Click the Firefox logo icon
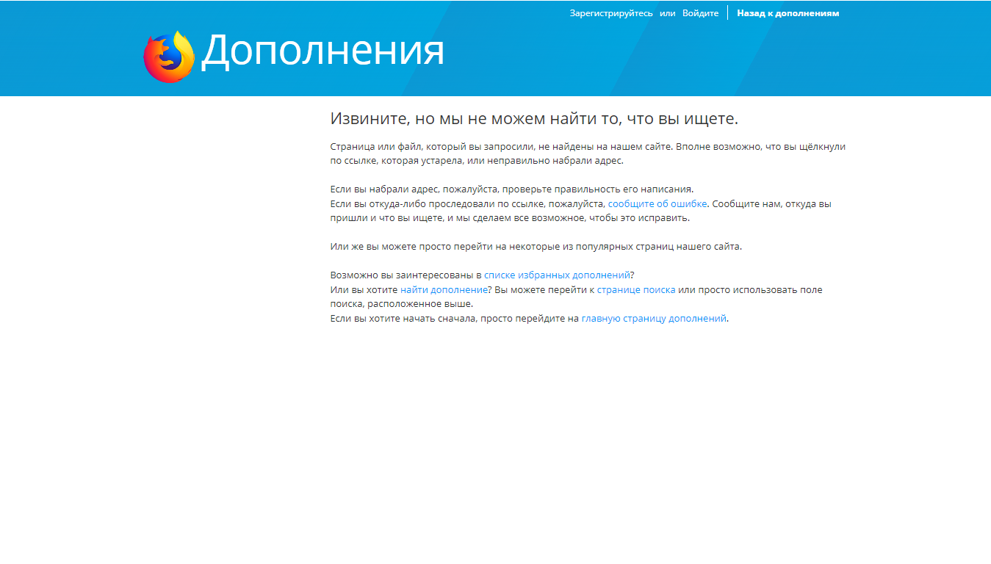 pos(169,57)
